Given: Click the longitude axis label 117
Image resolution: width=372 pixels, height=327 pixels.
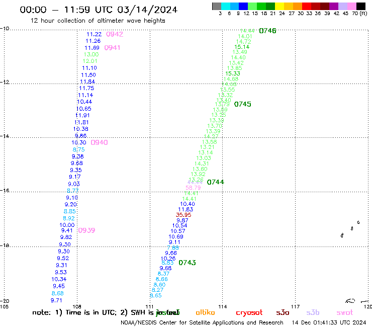Looking at the screenshot, I should click(296, 307).
